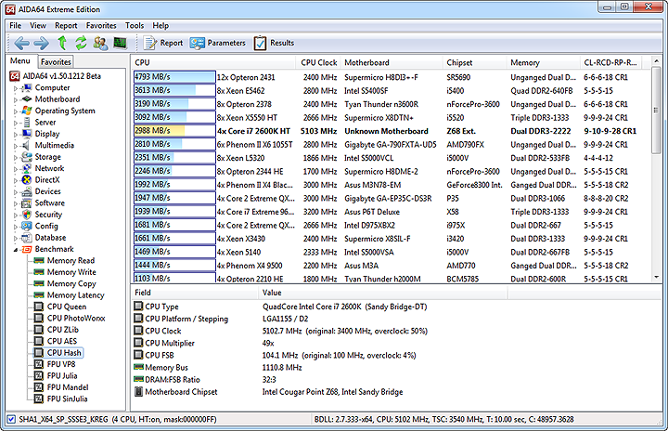Select the FPU Mandel benchmark icon
Image resolution: width=668 pixels, height=431 pixels.
(x=39, y=387)
